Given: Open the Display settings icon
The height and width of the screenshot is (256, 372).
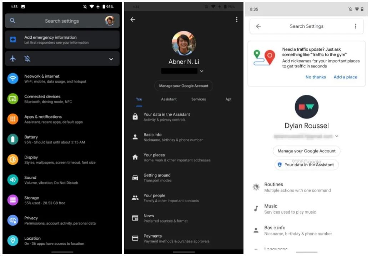Looking at the screenshot, I should point(13,160).
